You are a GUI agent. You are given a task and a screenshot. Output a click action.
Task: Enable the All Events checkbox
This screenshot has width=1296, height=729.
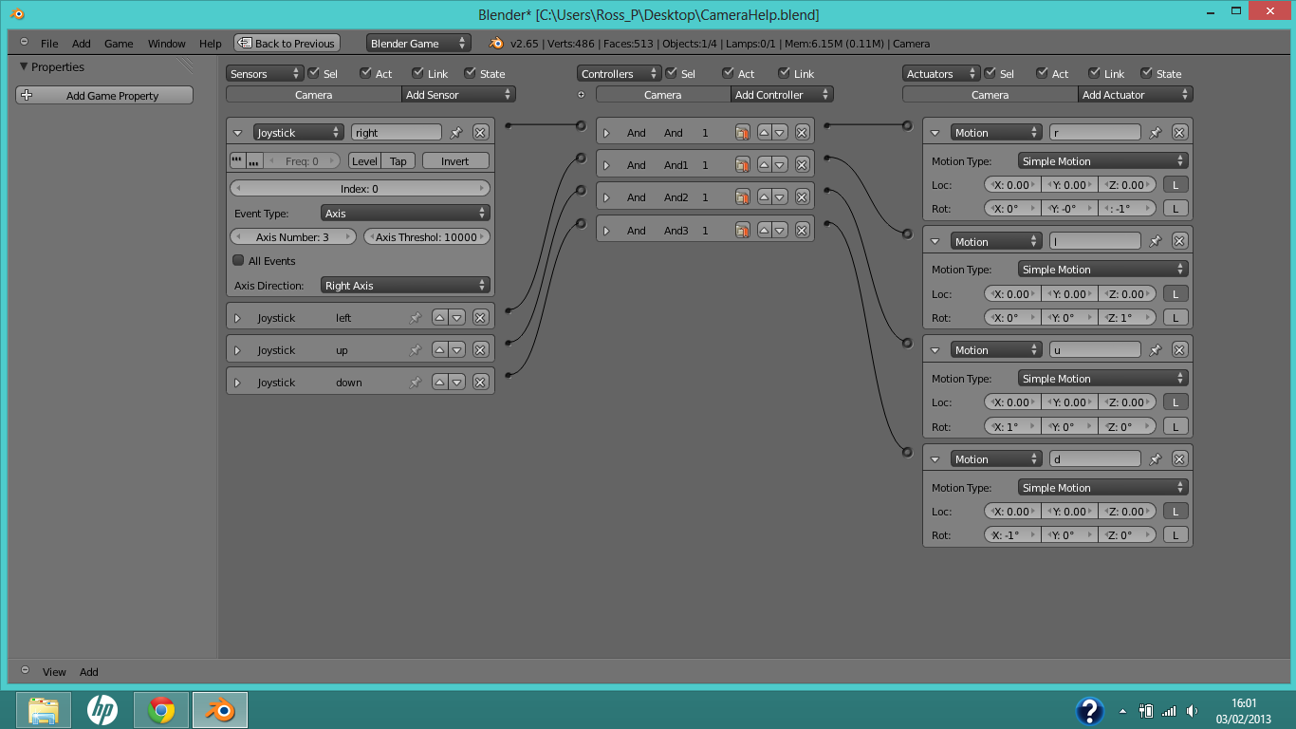(x=238, y=261)
